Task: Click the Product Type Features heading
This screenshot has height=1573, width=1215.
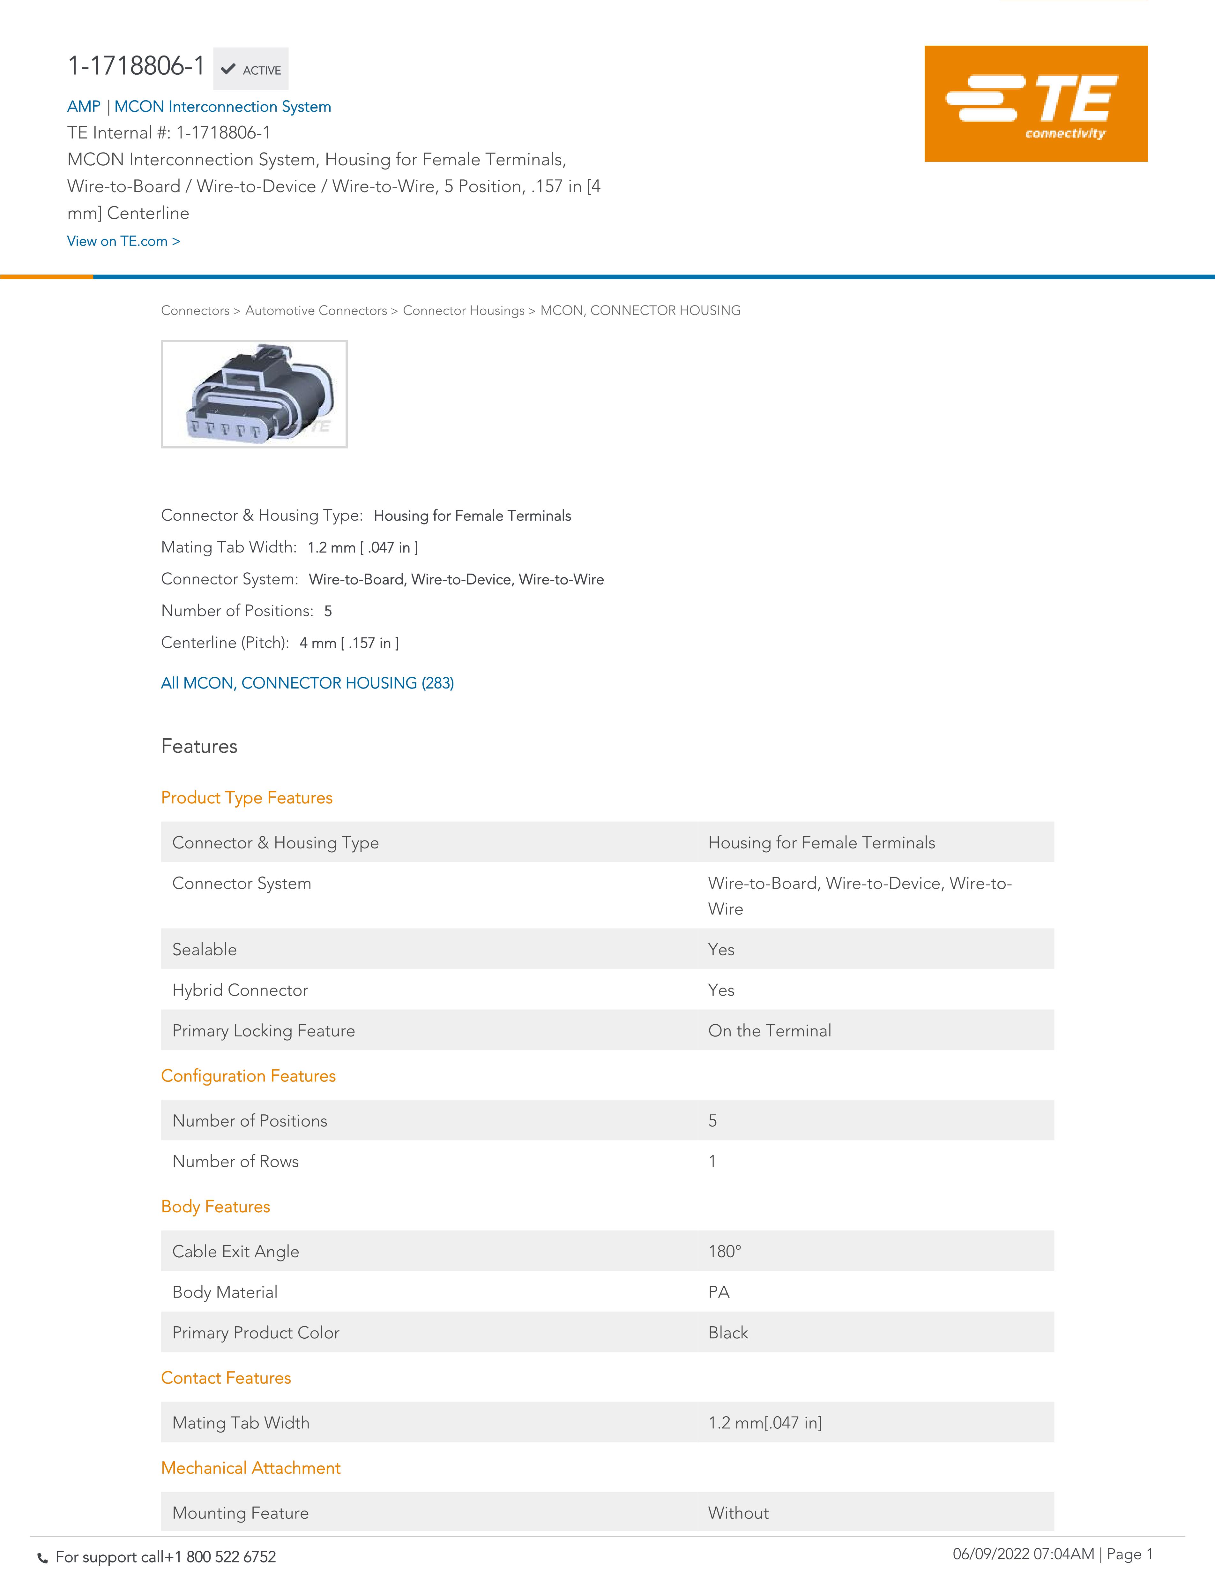Action: (x=247, y=798)
